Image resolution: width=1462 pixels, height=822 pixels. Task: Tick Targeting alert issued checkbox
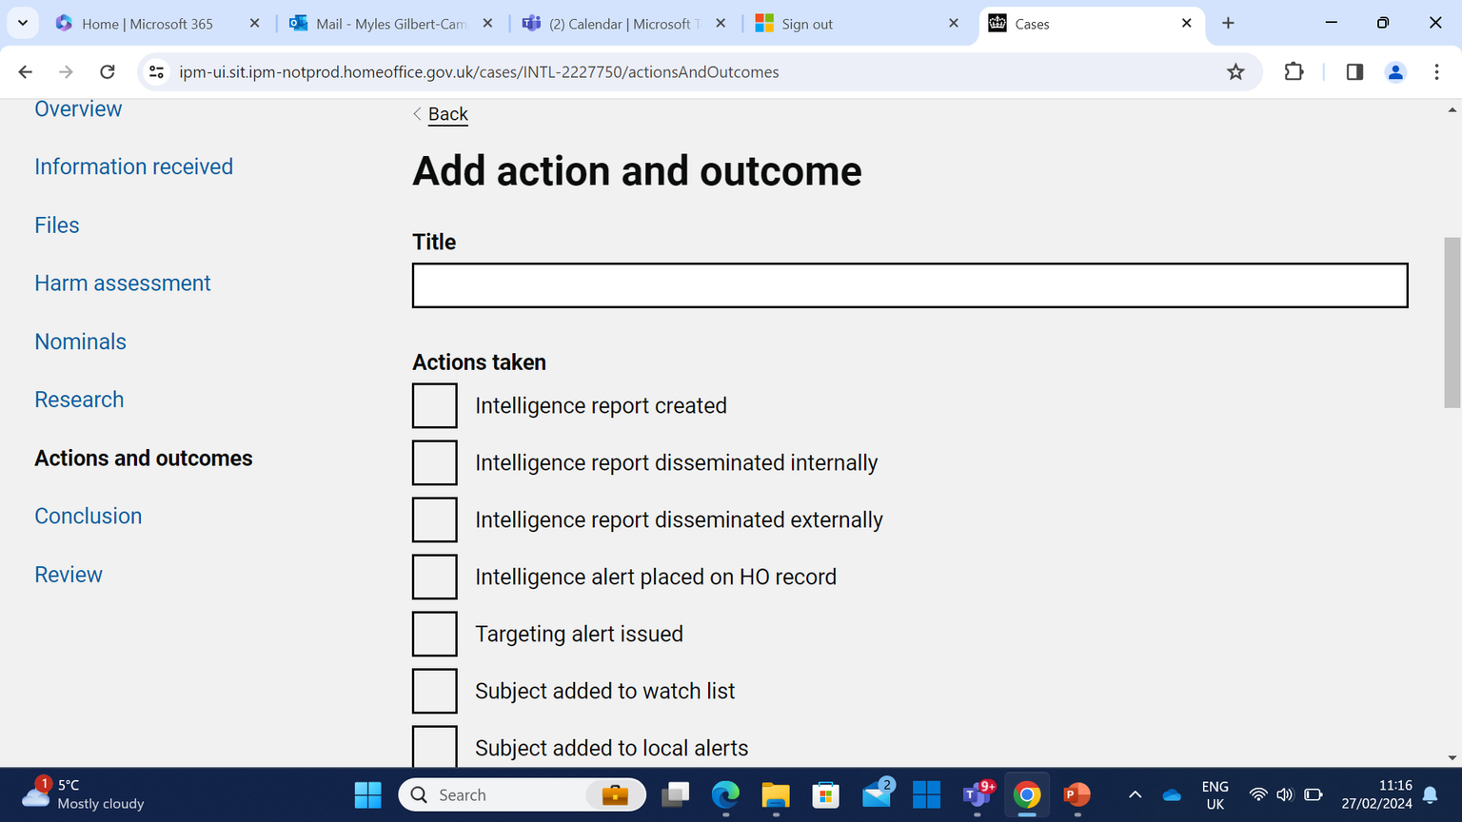tap(435, 634)
